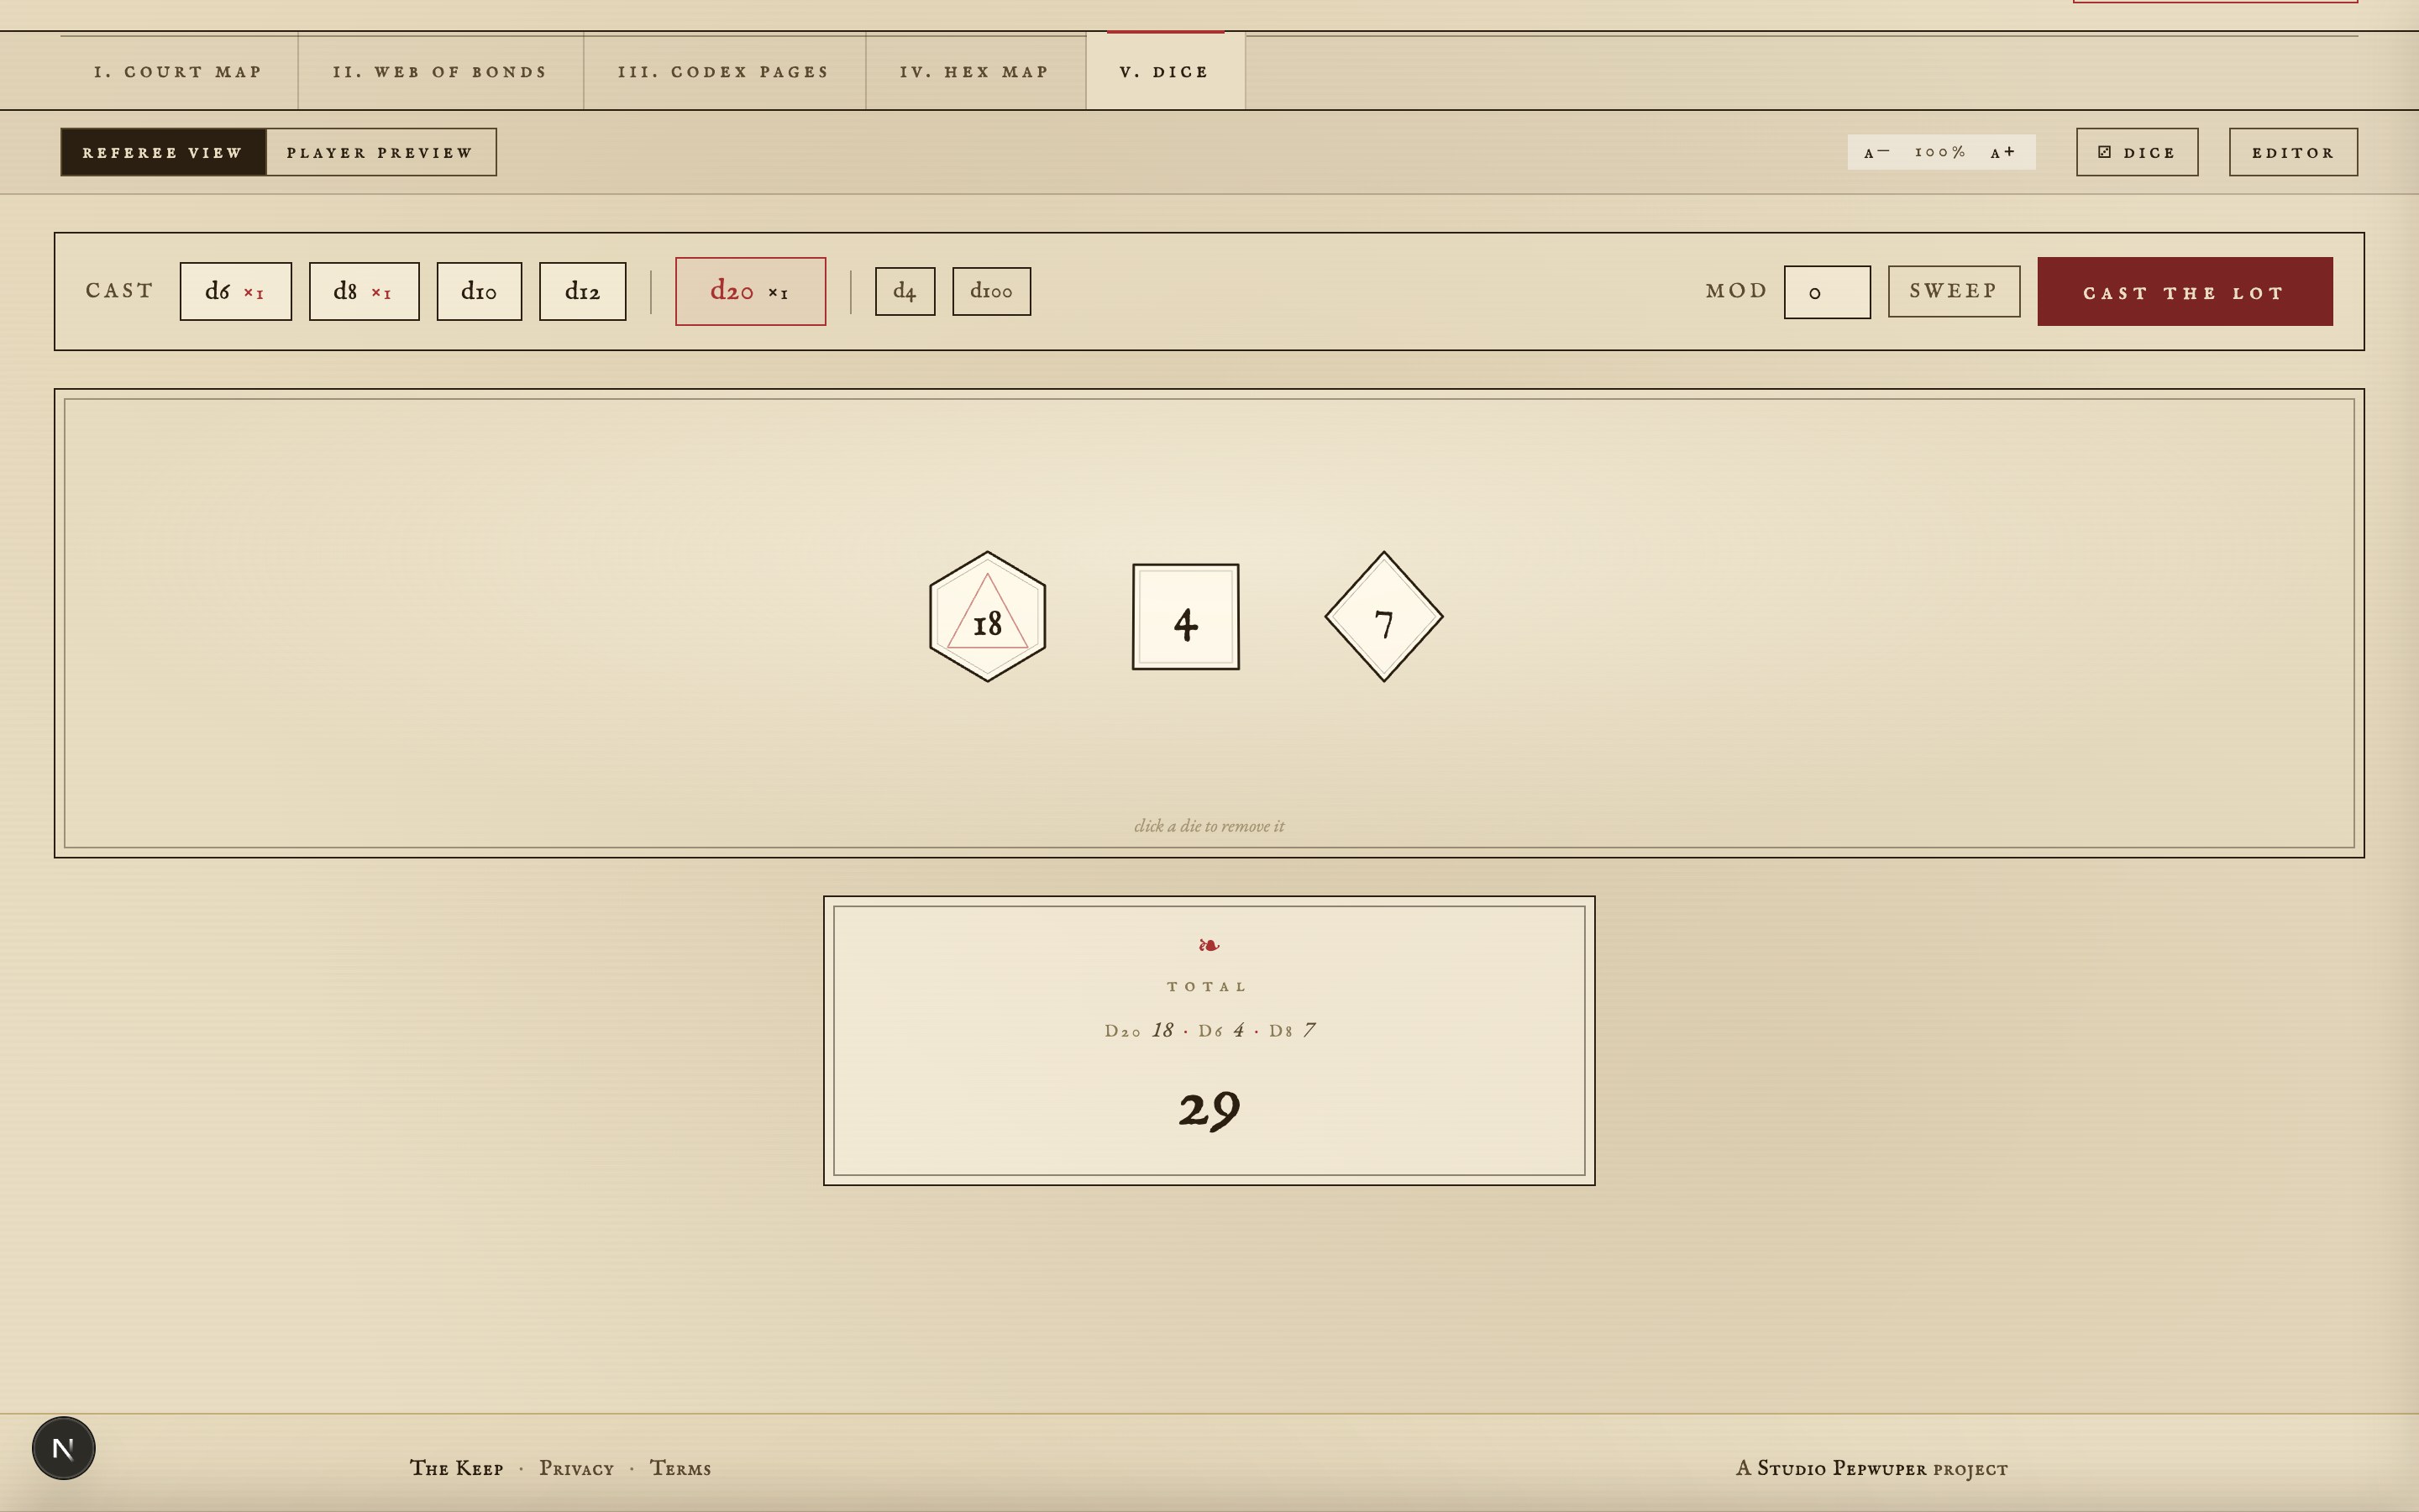Open the Dice button with die icon
2419x1512 pixels.
click(x=2137, y=152)
